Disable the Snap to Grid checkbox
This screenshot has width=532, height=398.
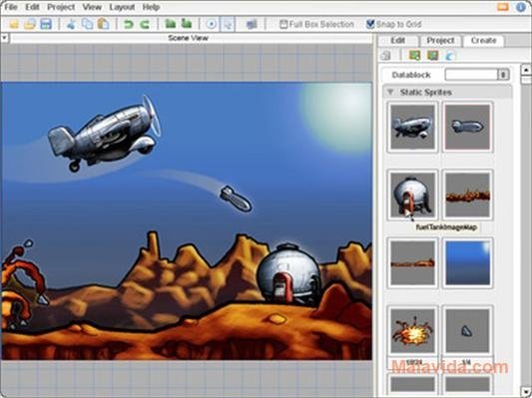370,24
